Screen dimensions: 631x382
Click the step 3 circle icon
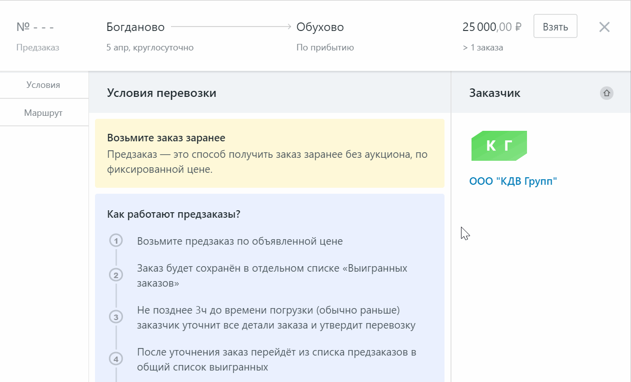click(x=116, y=317)
